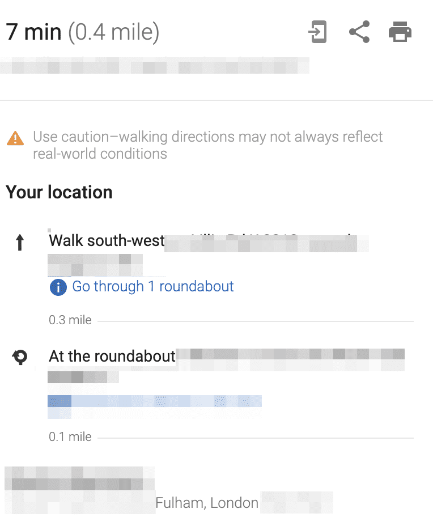Screen dimensions: 433x526
Task: Open the share directions icon
Action: 359,32
